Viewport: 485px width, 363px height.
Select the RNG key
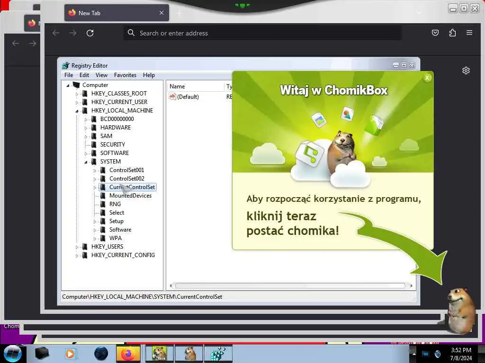[x=115, y=204]
